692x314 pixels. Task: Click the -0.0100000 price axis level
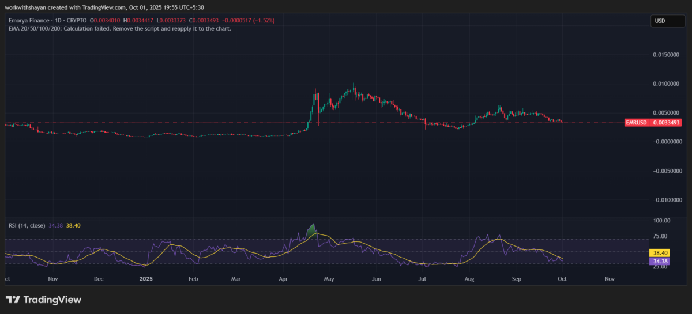click(x=666, y=200)
